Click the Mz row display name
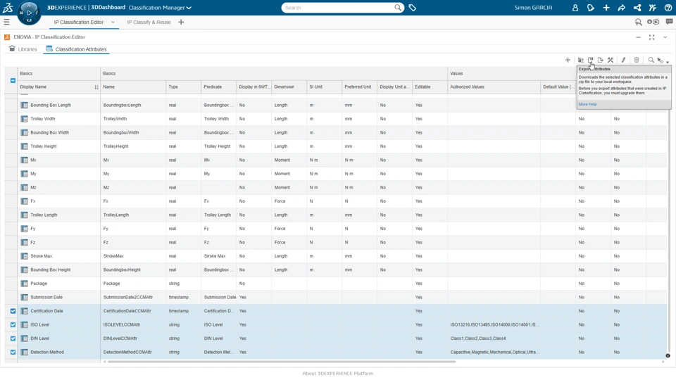 [33, 188]
